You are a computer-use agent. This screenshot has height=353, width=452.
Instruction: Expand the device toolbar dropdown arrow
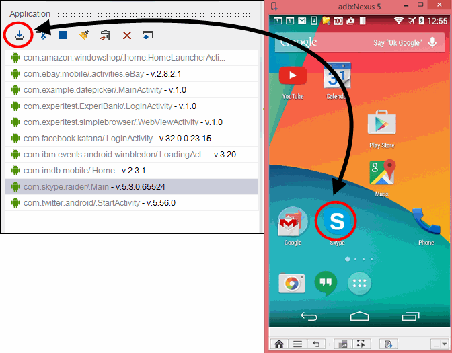(x=445, y=344)
